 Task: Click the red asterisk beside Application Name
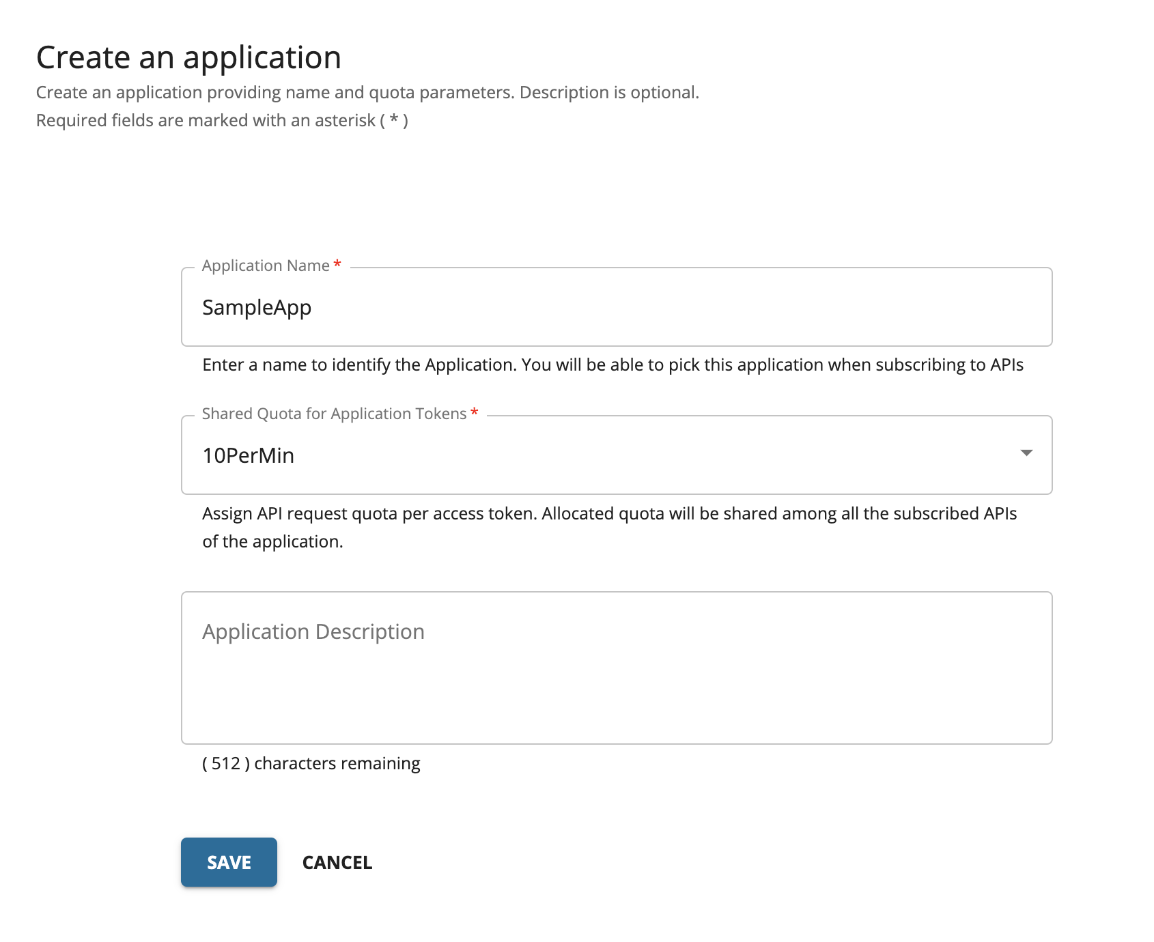[x=338, y=265]
